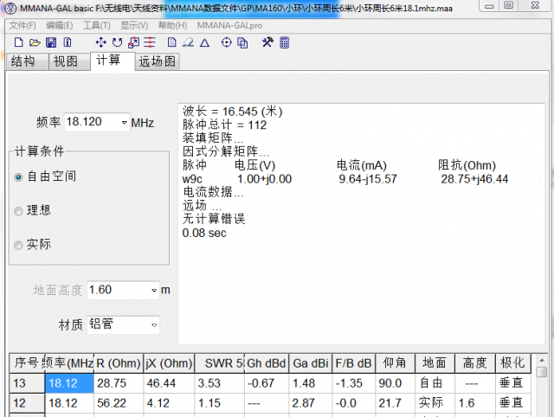Switch to the 结构 tab
This screenshot has height=417, width=554.
tap(27, 61)
